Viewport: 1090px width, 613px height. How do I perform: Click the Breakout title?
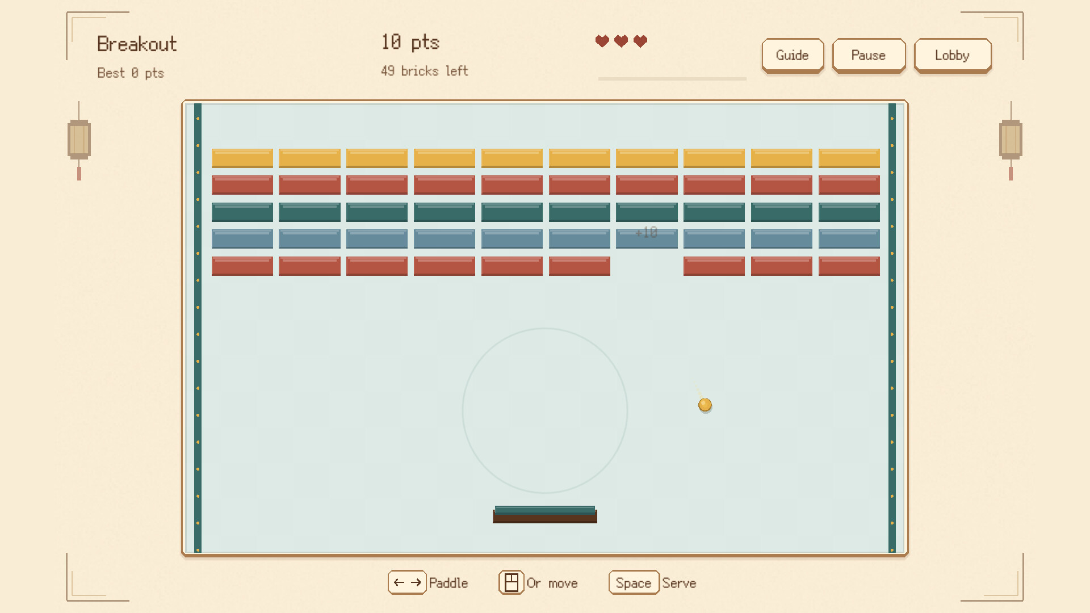click(x=137, y=44)
